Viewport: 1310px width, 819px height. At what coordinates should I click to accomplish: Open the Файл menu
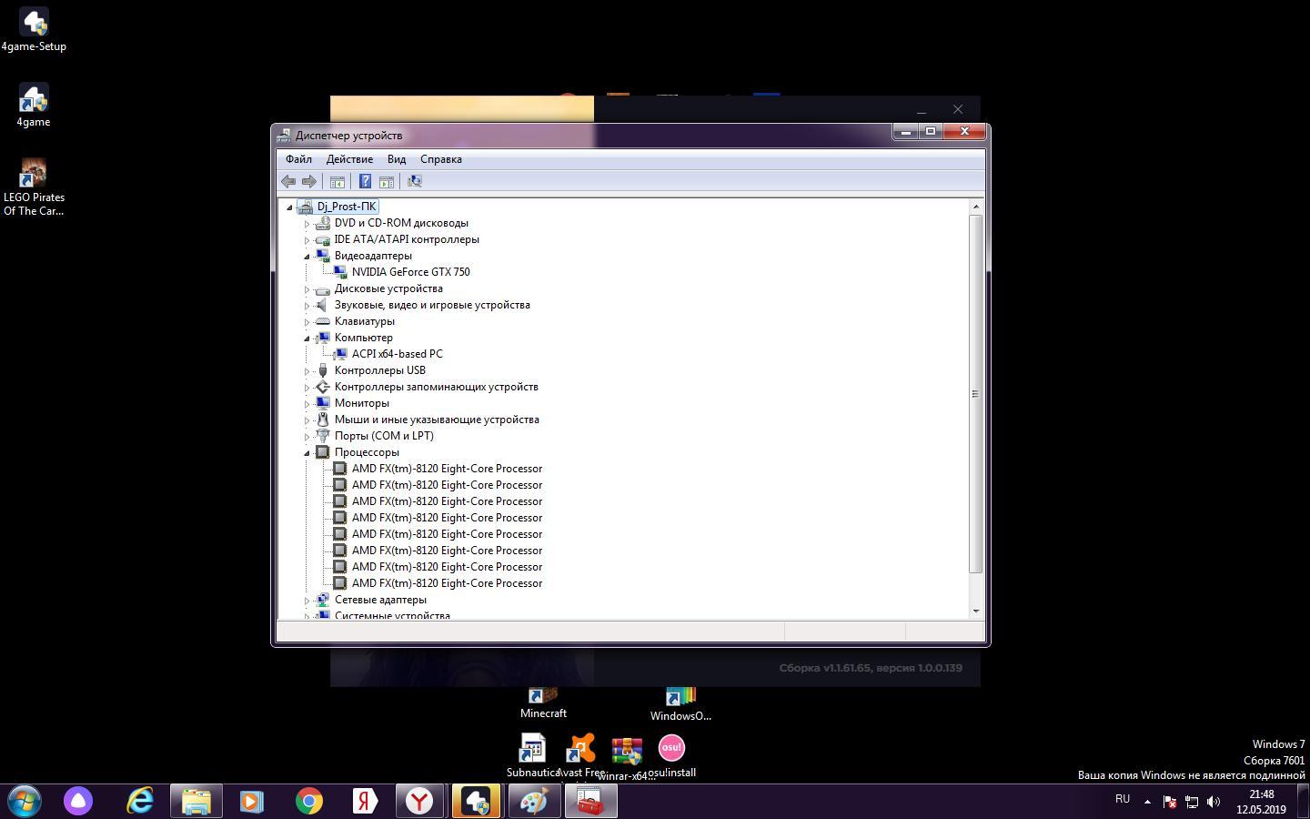click(x=298, y=159)
